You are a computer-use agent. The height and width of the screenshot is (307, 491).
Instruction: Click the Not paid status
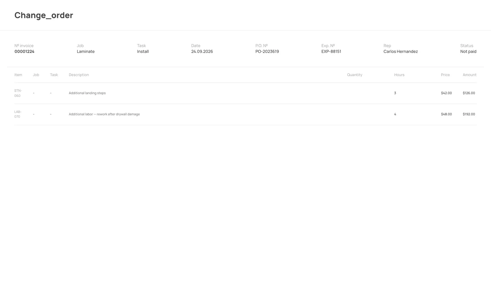468,52
